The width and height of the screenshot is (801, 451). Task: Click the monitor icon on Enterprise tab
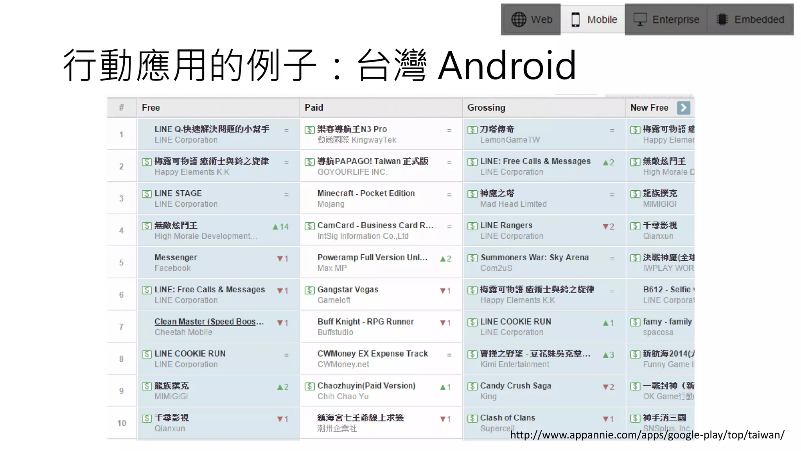(640, 19)
